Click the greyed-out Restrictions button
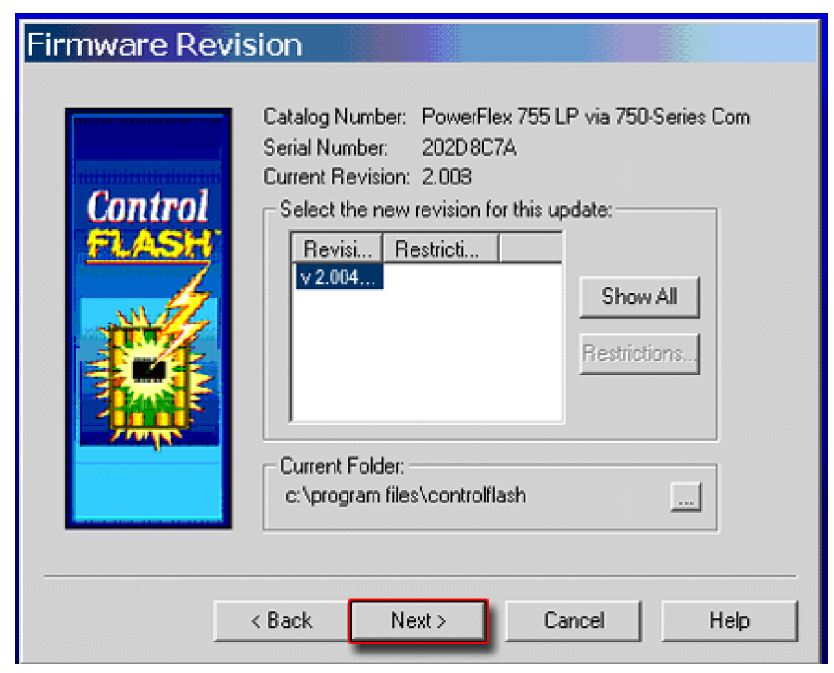Viewport: 834px width, 673px height. click(x=638, y=353)
